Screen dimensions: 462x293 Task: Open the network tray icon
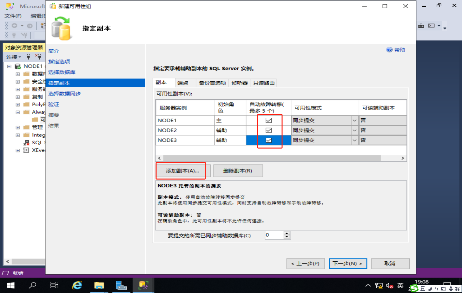(379, 286)
